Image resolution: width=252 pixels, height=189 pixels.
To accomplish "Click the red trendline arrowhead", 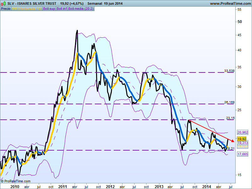I will coord(232,140).
